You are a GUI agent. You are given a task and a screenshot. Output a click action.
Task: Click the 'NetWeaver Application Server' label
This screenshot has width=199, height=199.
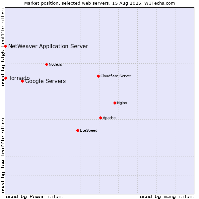48,46
